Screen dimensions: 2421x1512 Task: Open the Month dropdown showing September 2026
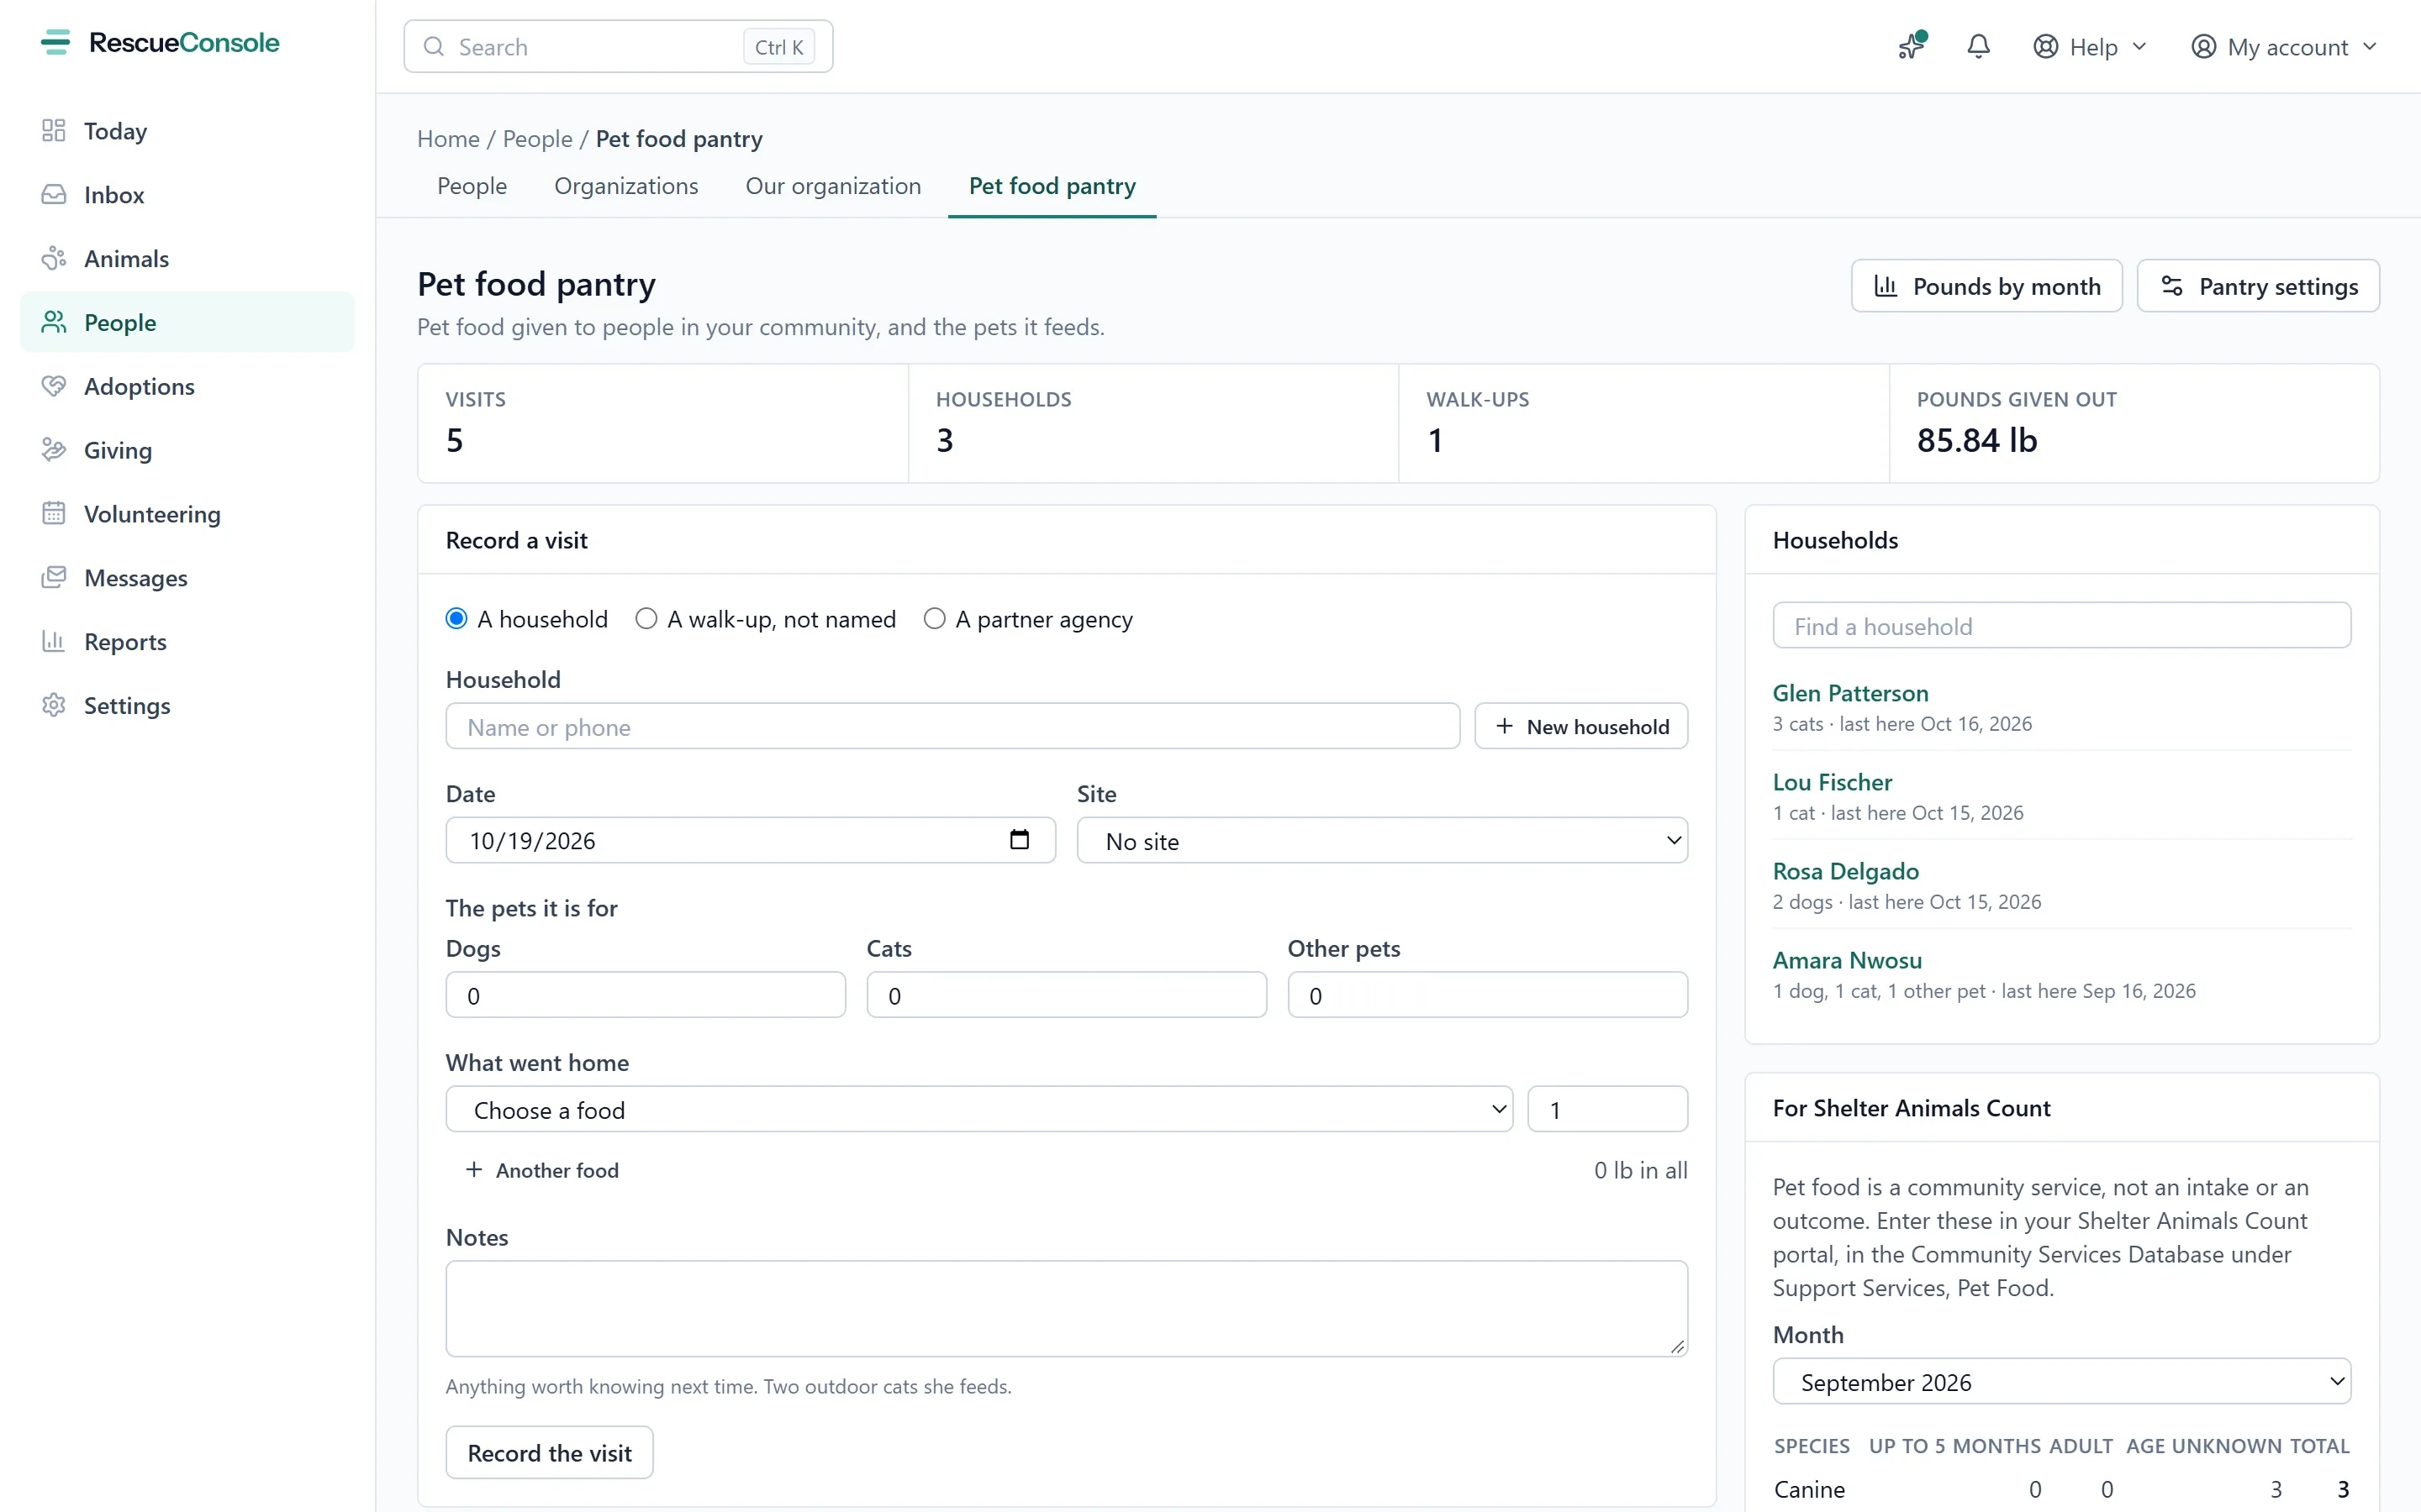(x=2061, y=1382)
